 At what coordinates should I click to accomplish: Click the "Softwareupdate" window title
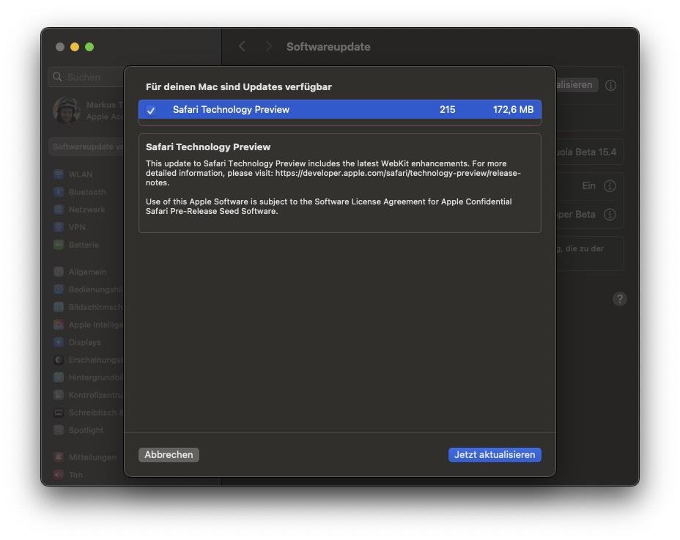[328, 47]
